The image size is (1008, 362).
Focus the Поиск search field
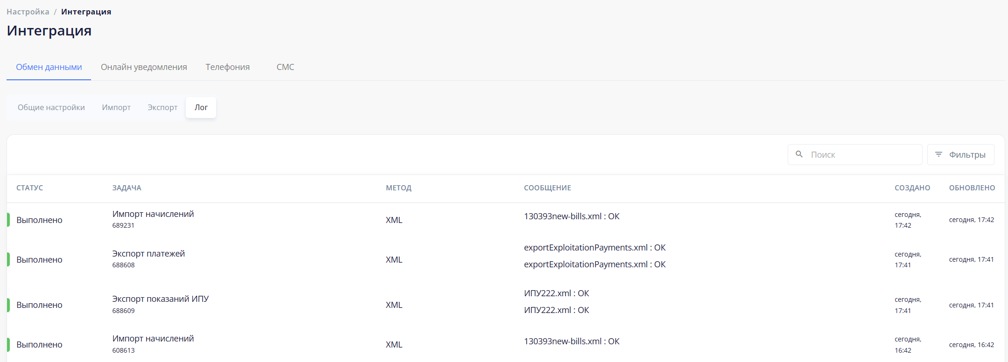click(x=854, y=154)
